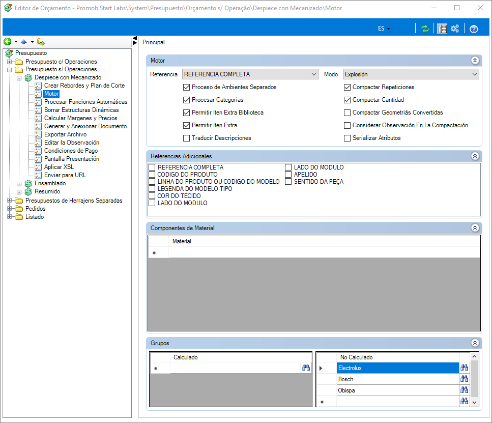Image resolution: width=492 pixels, height=423 pixels.
Task: Open the list view icon in toolbar
Action: pyautogui.click(x=442, y=29)
